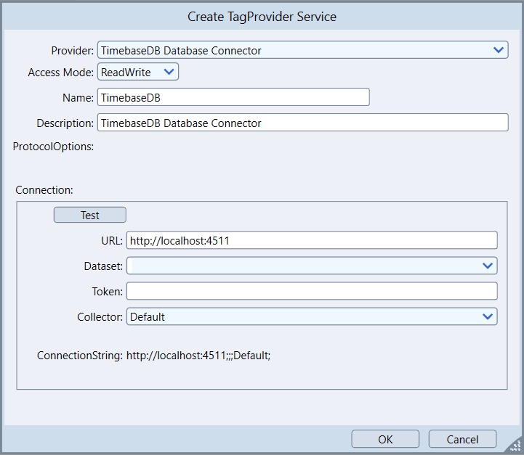The height and width of the screenshot is (455, 524).
Task: Click the Create TagProvider Service title bar
Action: [x=262, y=16]
